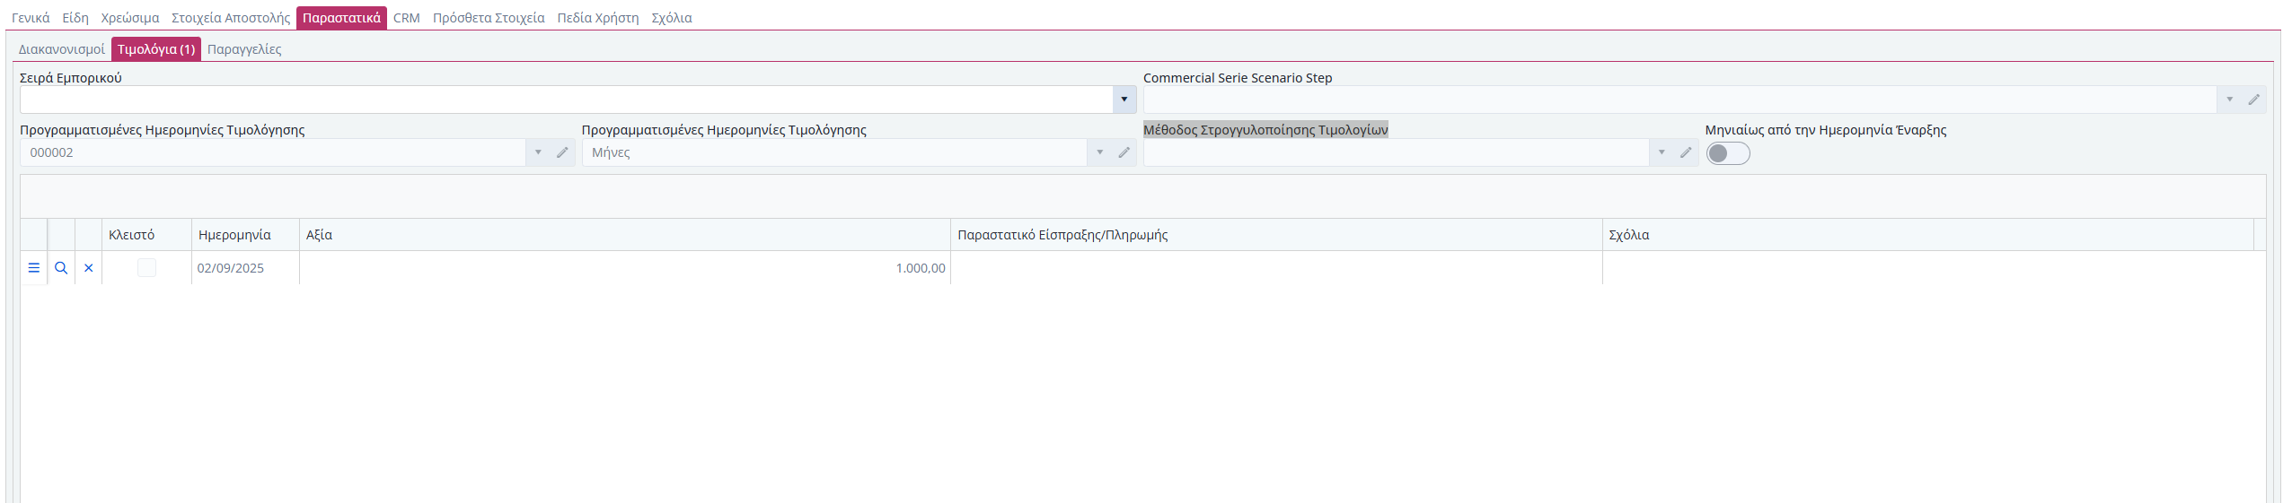Click the Αξία column header

(x=319, y=235)
